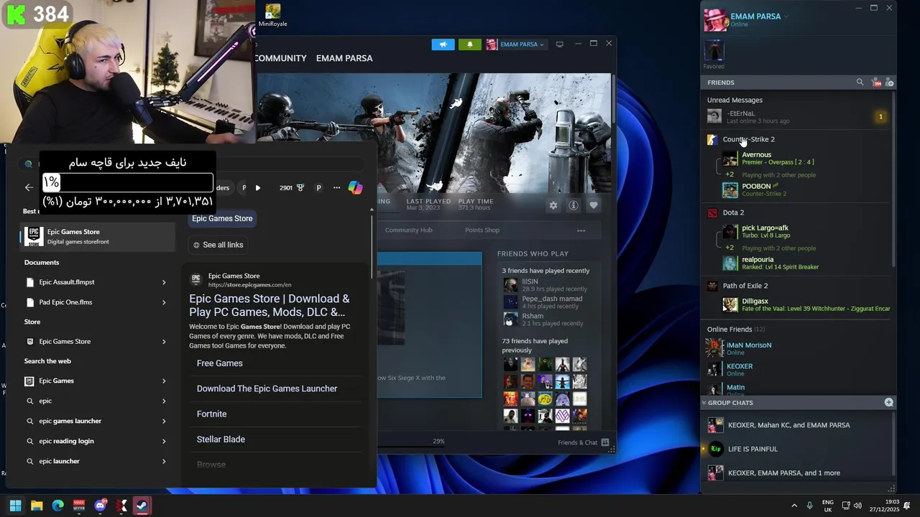Open MiniRoyale desktop shortcut
The width and height of the screenshot is (920, 517).
click(x=272, y=16)
